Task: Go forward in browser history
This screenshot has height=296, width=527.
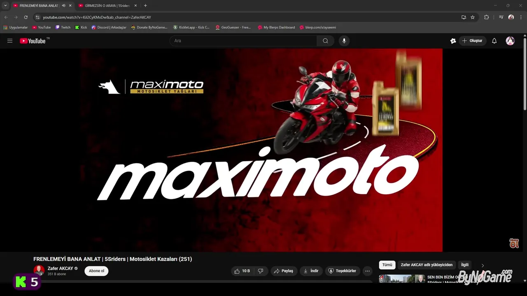Action: [16, 17]
